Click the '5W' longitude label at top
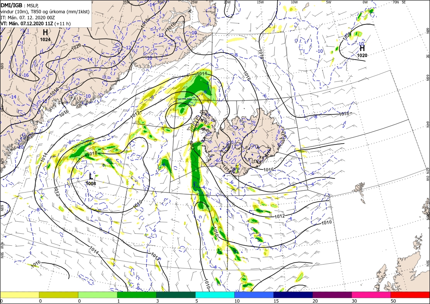Image resolution: width=430 pixels, height=304 pixels. [329, 2]
